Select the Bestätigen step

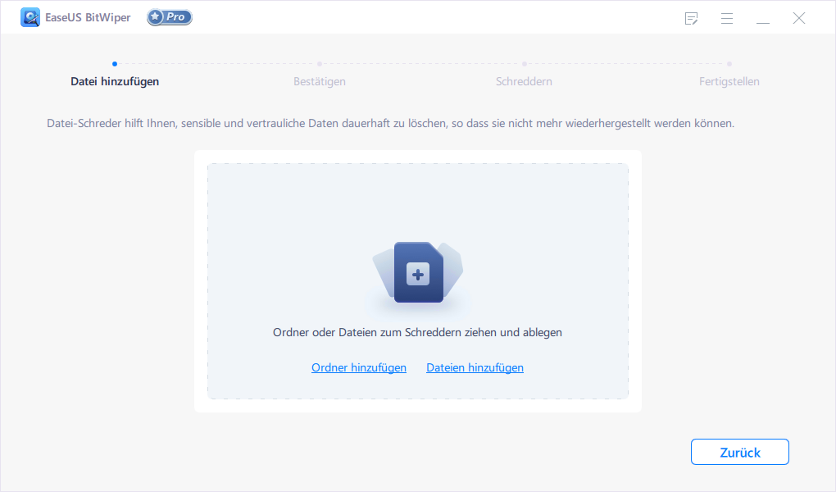[320, 81]
